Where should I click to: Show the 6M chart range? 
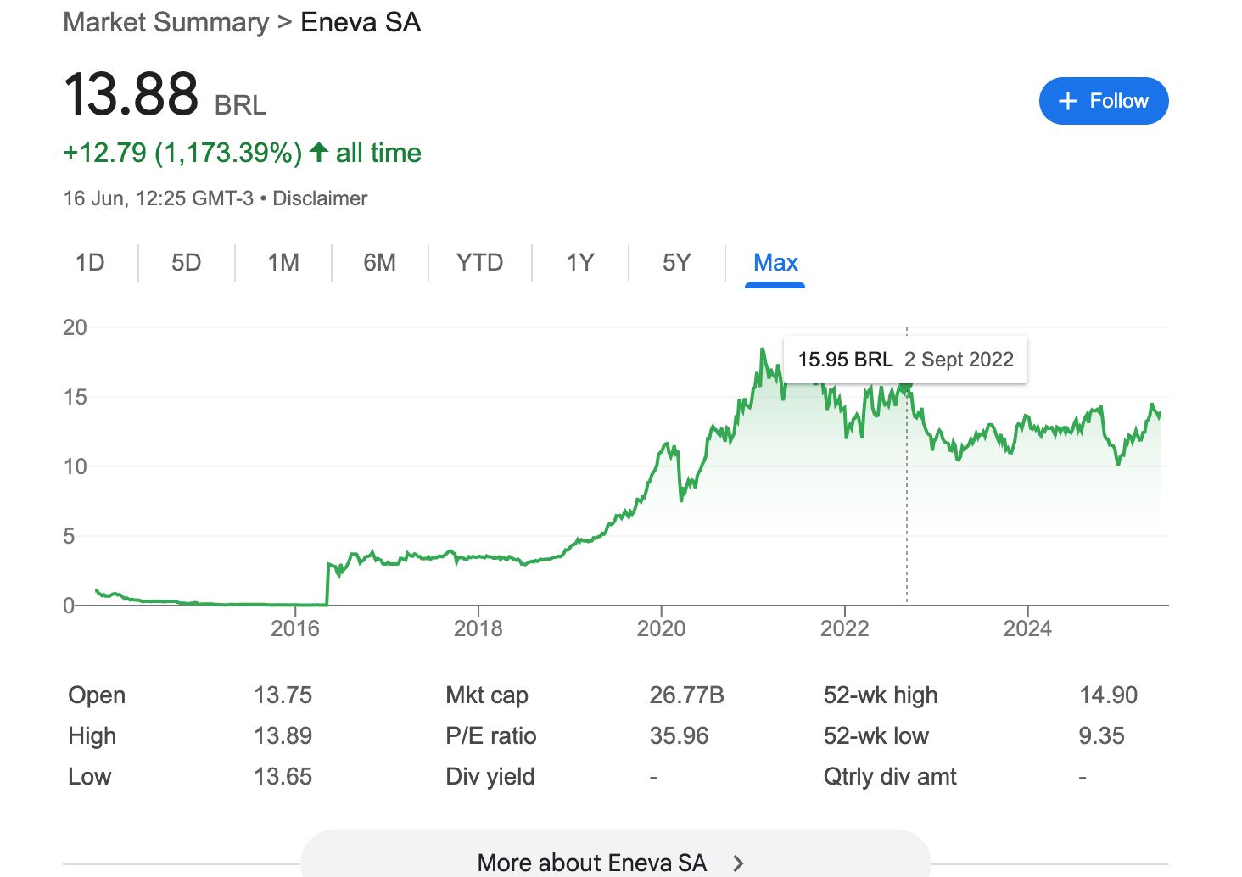point(380,263)
